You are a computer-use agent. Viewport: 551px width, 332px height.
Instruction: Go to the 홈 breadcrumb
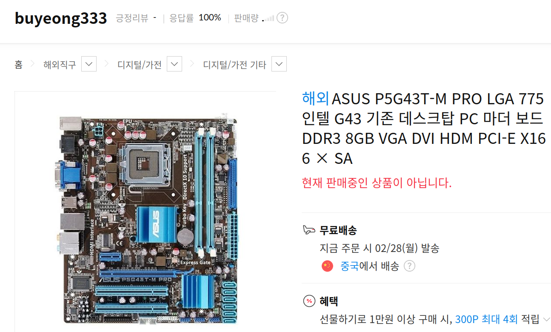[18, 65]
